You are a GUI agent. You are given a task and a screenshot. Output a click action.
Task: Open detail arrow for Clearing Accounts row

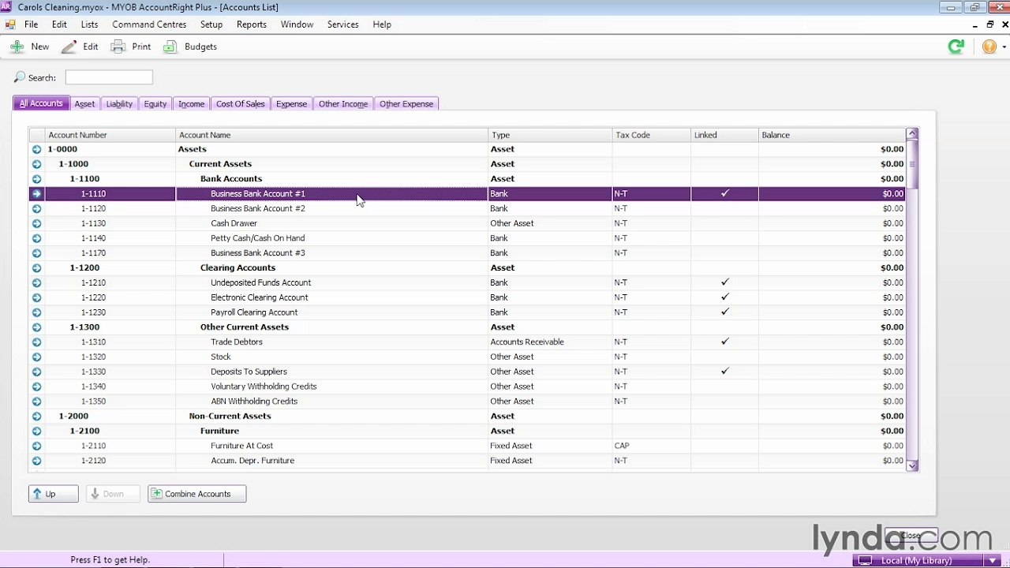(x=36, y=267)
